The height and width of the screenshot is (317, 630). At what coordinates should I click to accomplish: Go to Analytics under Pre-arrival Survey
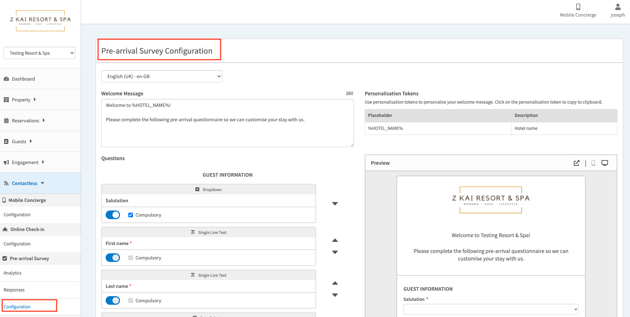pyautogui.click(x=13, y=273)
